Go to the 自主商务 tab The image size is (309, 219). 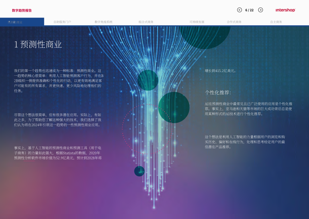coord(276,22)
